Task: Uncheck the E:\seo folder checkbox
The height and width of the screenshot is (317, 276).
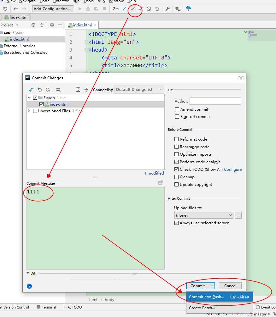Action: 35,97
